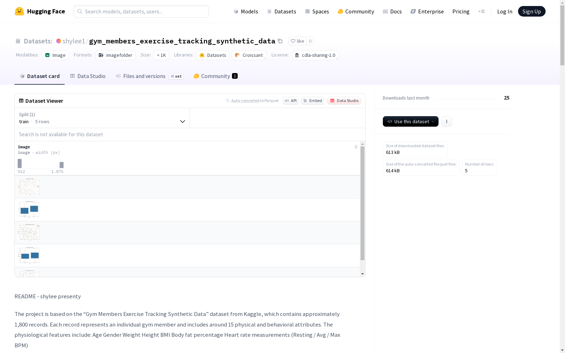The height and width of the screenshot is (353, 565).
Task: Switch to the Community tab with badge
Action: tap(216, 76)
